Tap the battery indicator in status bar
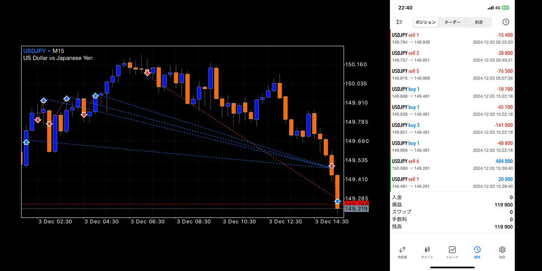 click(x=506, y=8)
